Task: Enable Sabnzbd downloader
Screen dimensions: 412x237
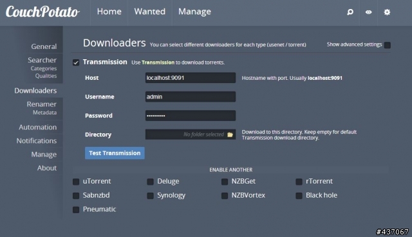Action: click(x=76, y=196)
